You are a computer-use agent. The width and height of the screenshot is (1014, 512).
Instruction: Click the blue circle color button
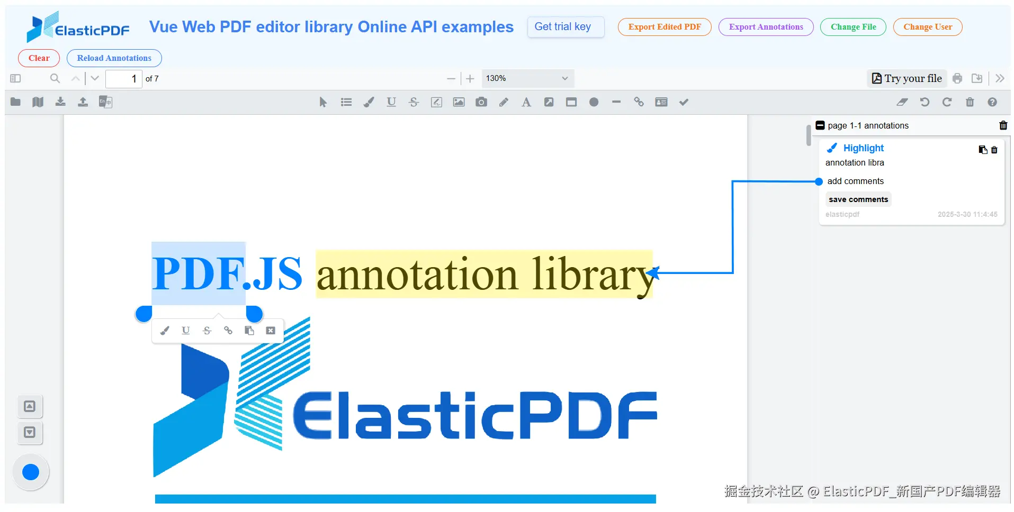click(31, 472)
